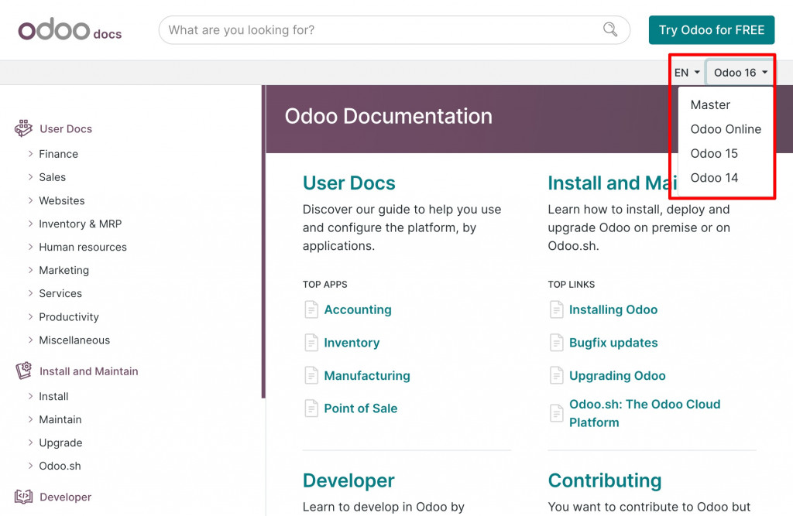The height and width of the screenshot is (516, 793).
Task: Click the document icon beside Inventory link
Action: 311,343
